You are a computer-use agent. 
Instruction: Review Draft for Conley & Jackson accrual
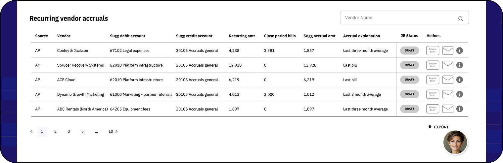pyautogui.click(x=433, y=50)
